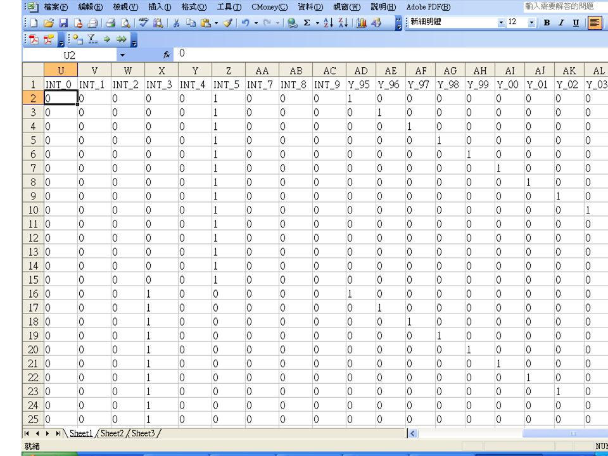Open the 編輯(E) menu
The height and width of the screenshot is (456, 608).
pyautogui.click(x=91, y=7)
